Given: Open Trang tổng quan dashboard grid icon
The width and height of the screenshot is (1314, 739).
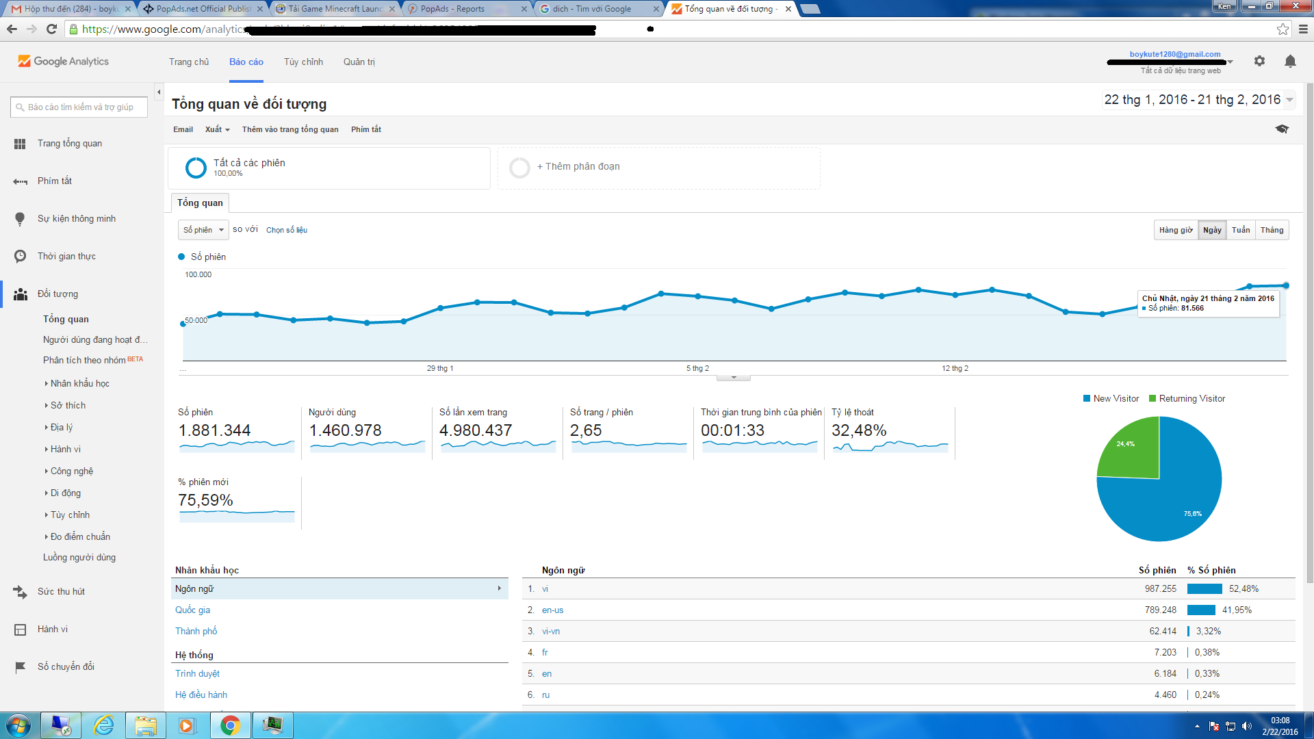Looking at the screenshot, I should click(x=20, y=144).
